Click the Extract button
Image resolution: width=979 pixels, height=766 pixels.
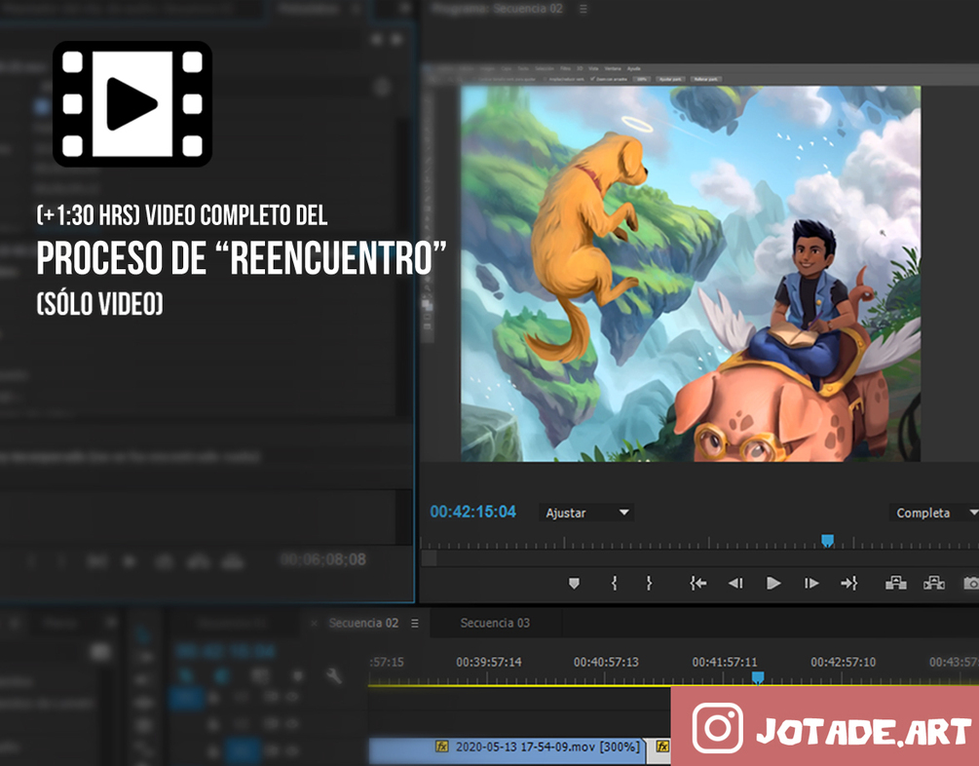934,583
